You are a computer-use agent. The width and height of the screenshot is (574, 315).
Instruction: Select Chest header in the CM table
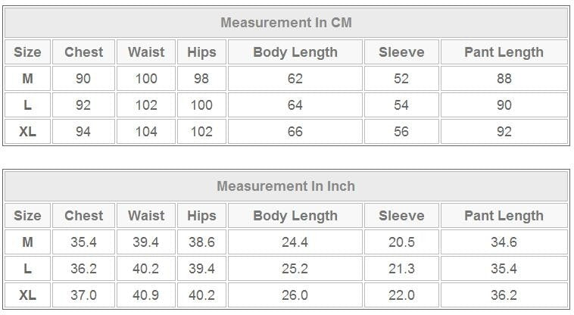click(83, 52)
